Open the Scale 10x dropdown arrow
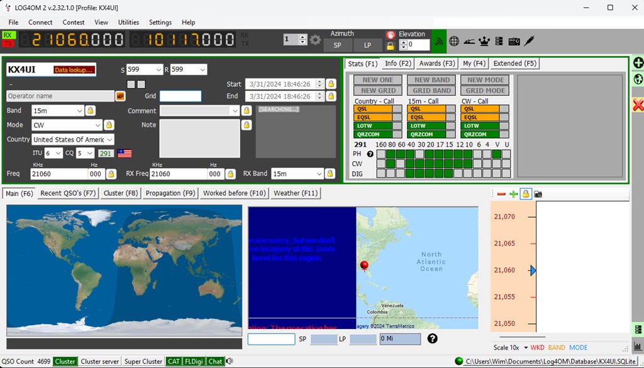644x368 pixels. point(526,348)
